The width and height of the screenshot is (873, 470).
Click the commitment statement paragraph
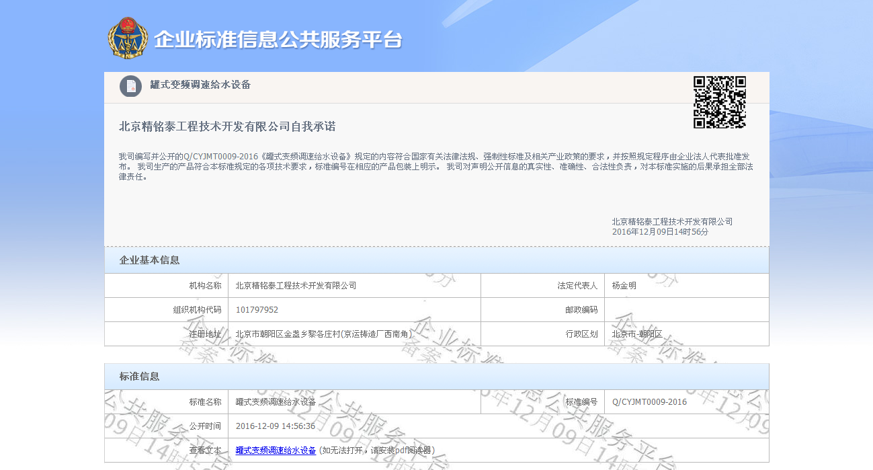[x=435, y=167]
